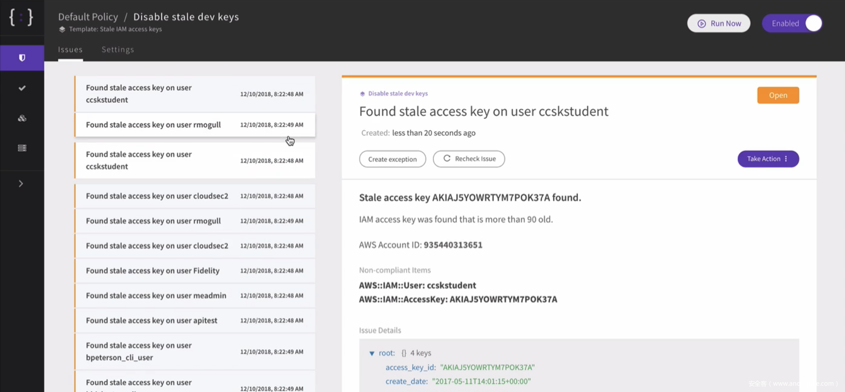Click the orange Open status button
845x392 pixels.
(x=778, y=95)
